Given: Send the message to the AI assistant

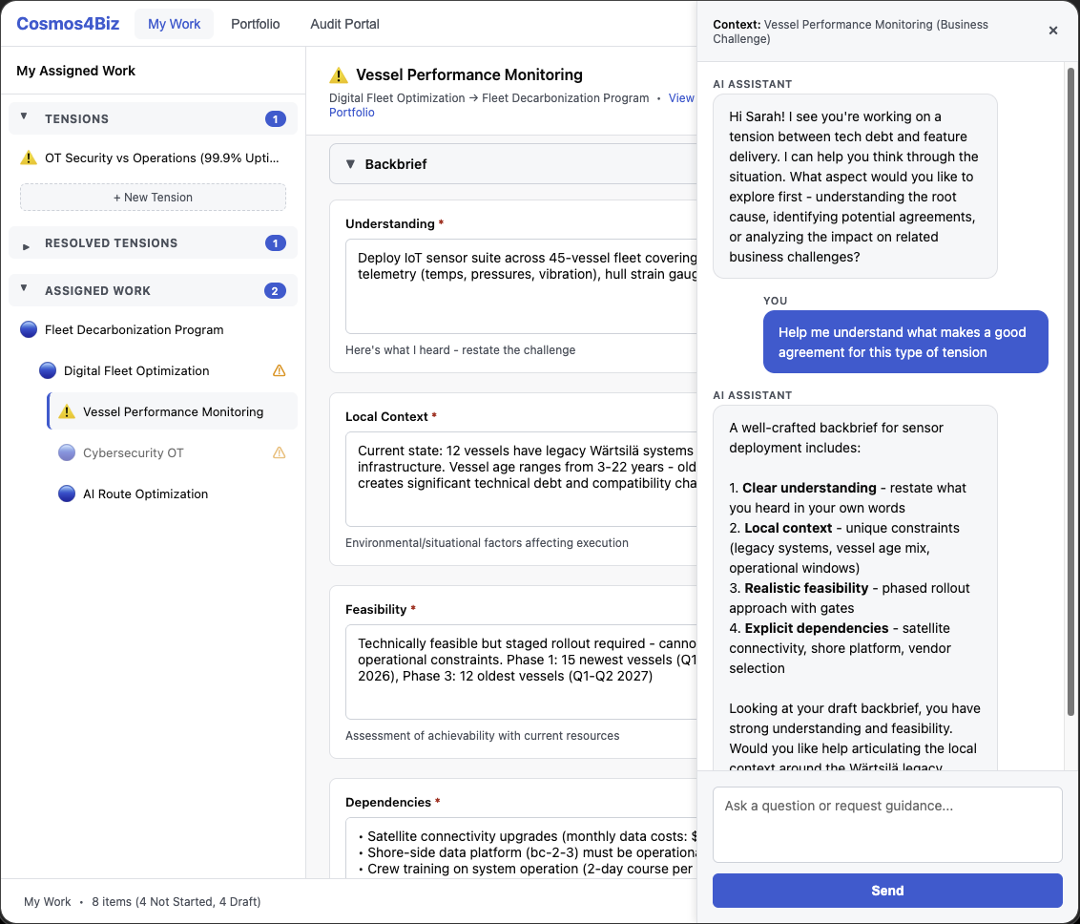Looking at the screenshot, I should tap(886, 891).
